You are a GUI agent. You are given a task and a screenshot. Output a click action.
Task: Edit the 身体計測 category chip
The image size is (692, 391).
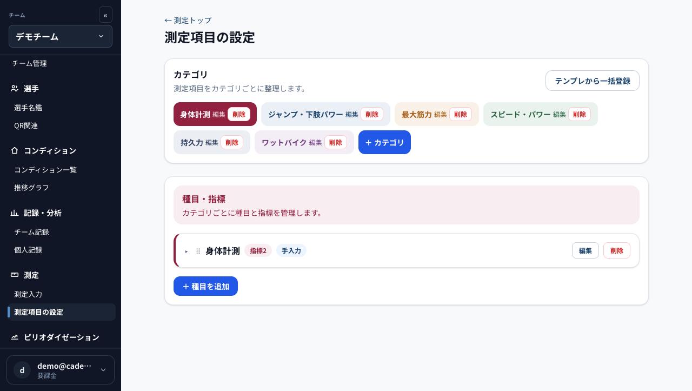click(219, 114)
